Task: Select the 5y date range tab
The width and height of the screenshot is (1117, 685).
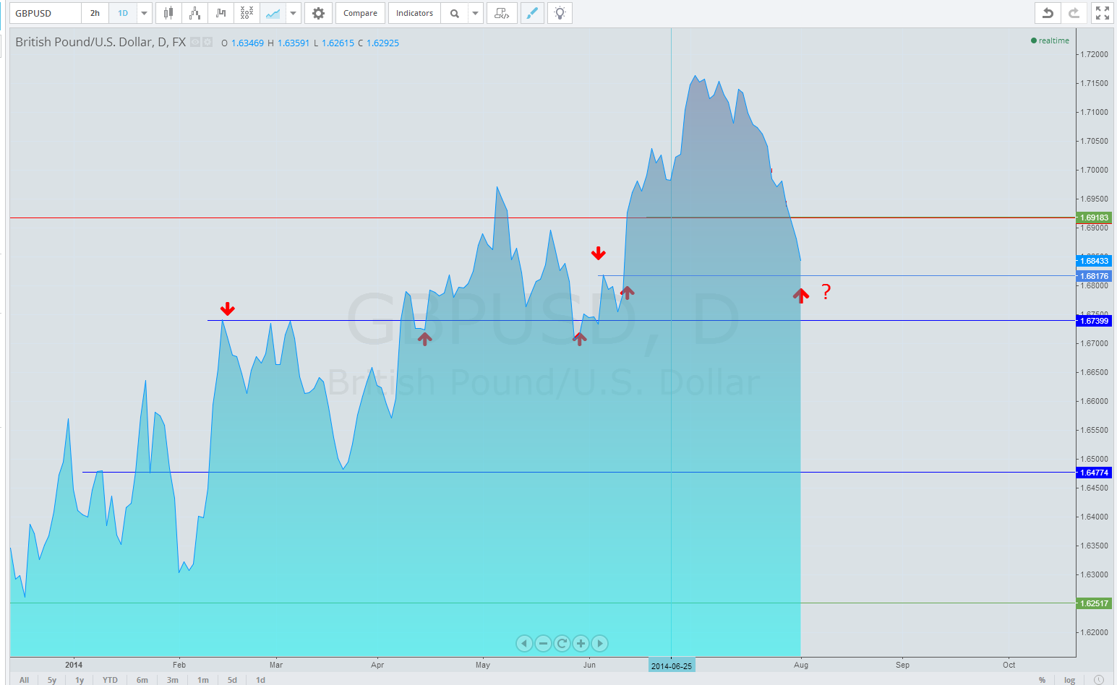Action: (x=52, y=680)
